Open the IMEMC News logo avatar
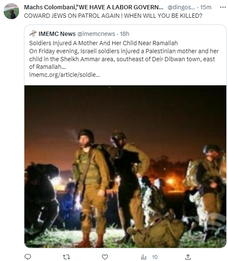 coord(33,34)
